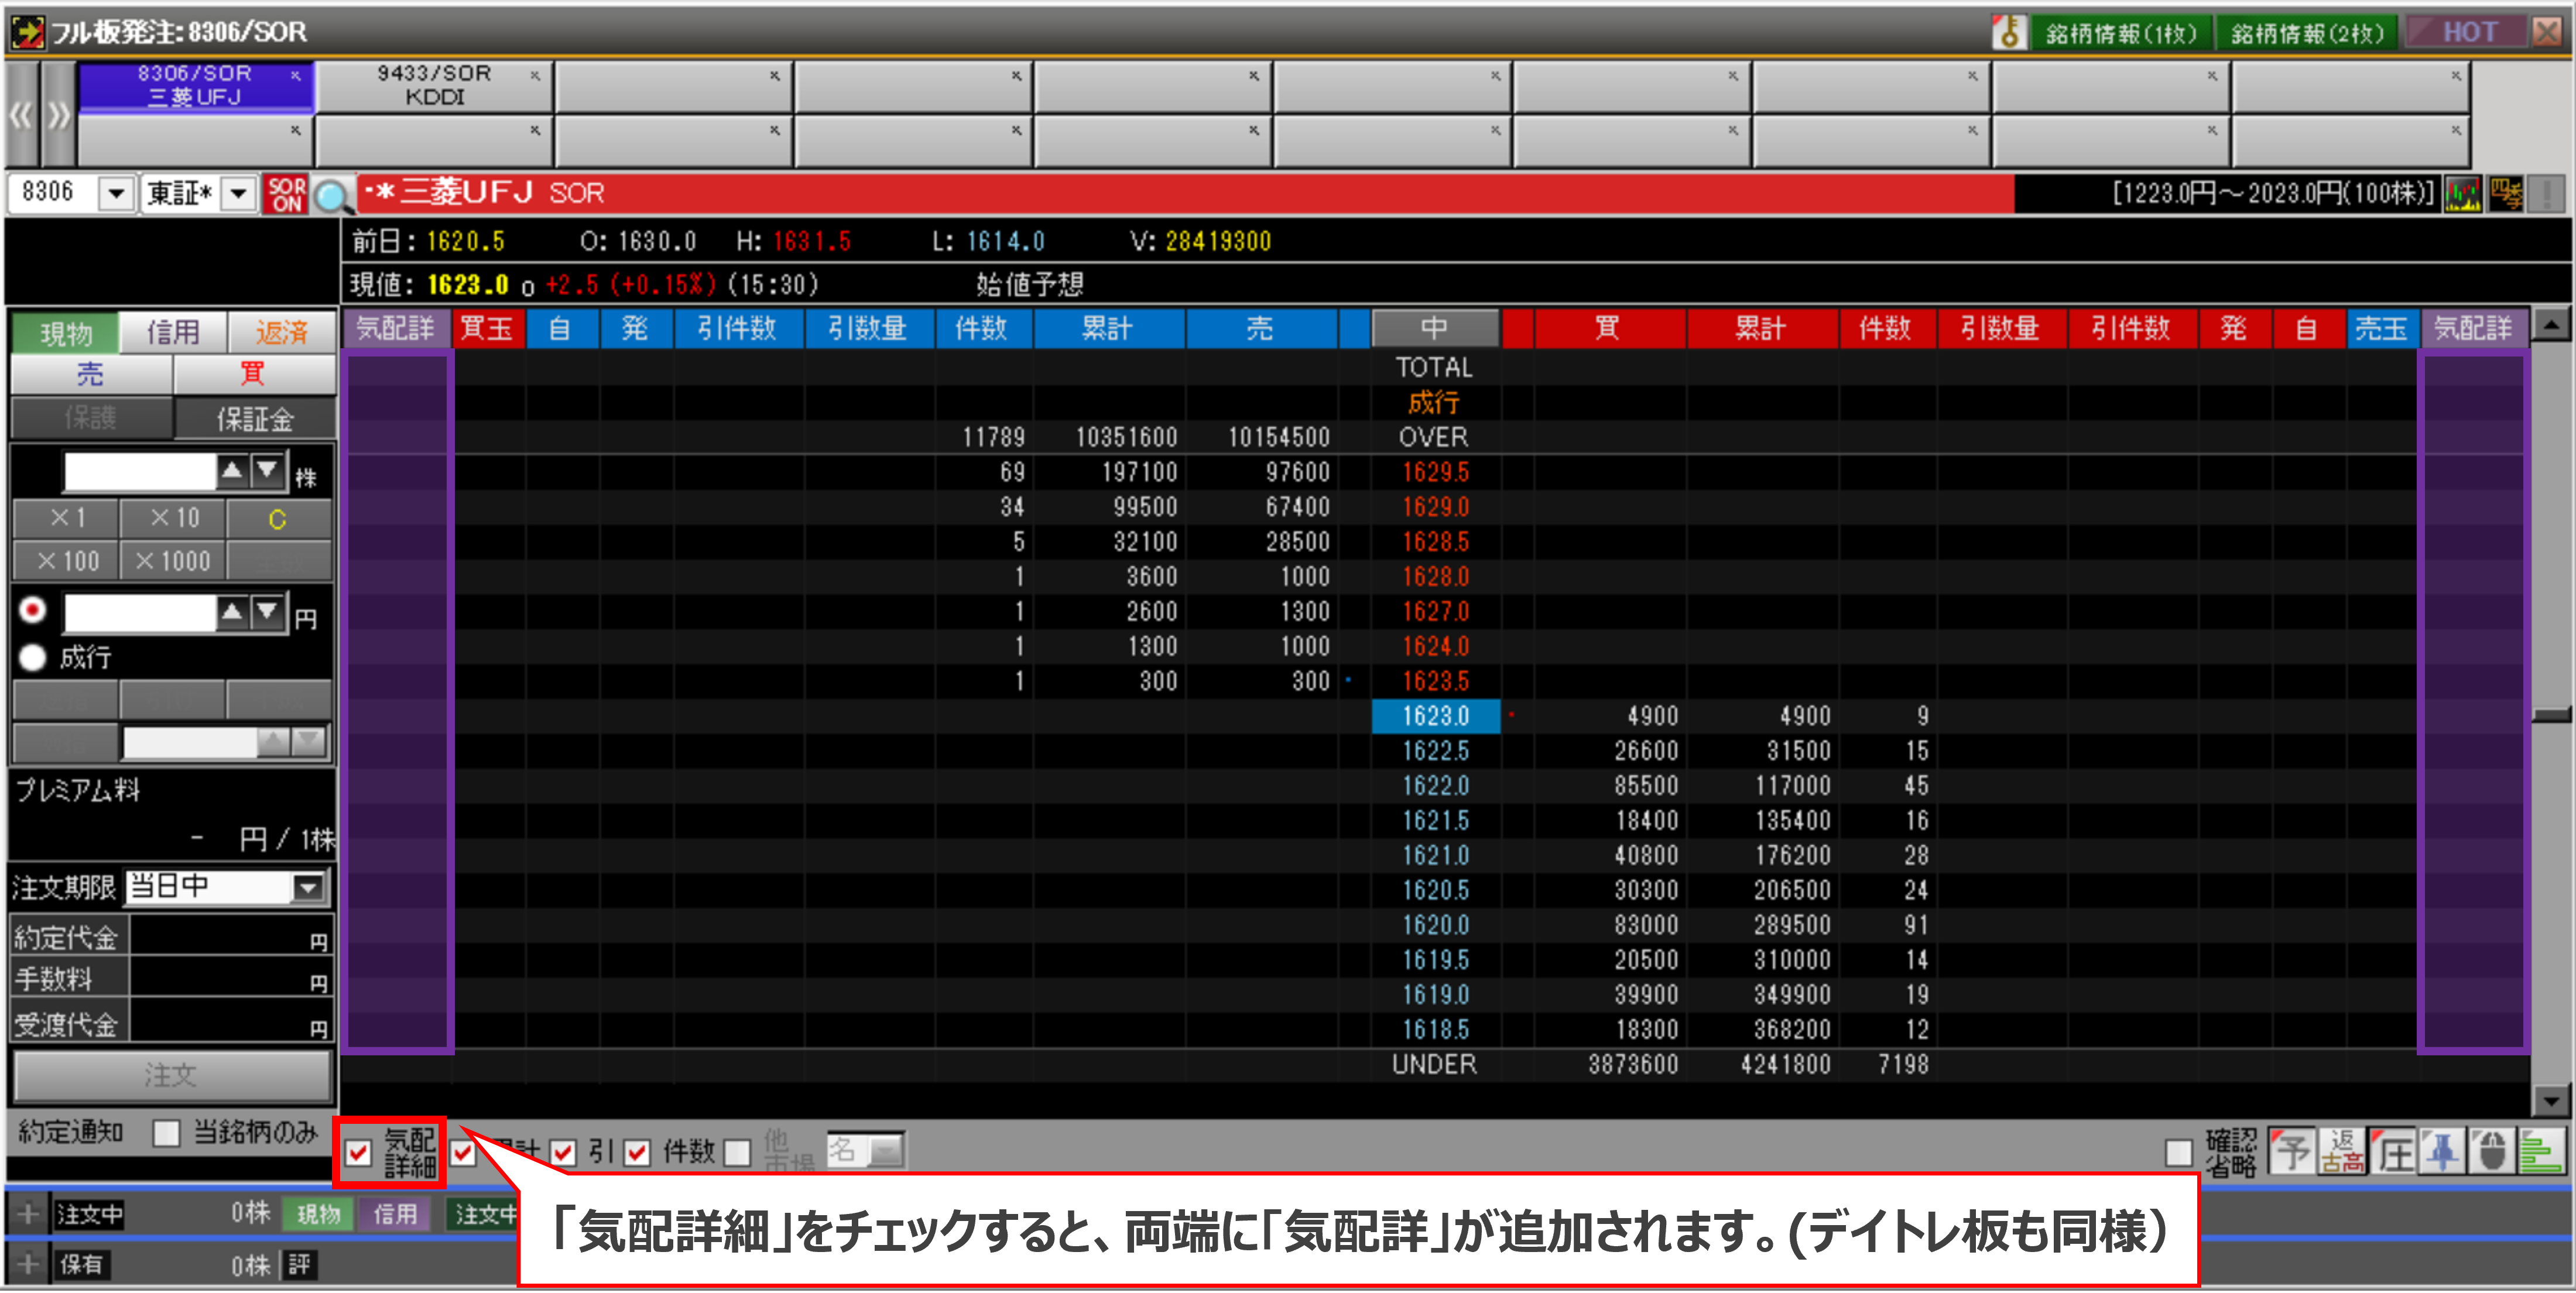This screenshot has width=2576, height=1293.
Task: Filter orders by green 現物 button in 注文中 row
Action: 319,1215
